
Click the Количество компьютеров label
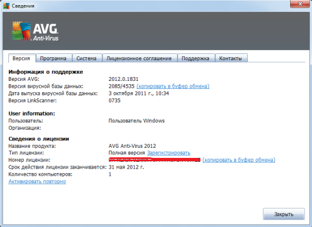[41, 174]
